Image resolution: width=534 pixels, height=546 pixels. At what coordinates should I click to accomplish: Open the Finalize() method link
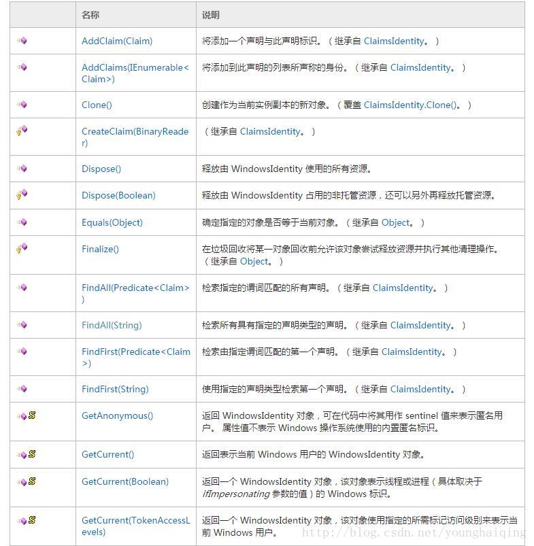[100, 249]
